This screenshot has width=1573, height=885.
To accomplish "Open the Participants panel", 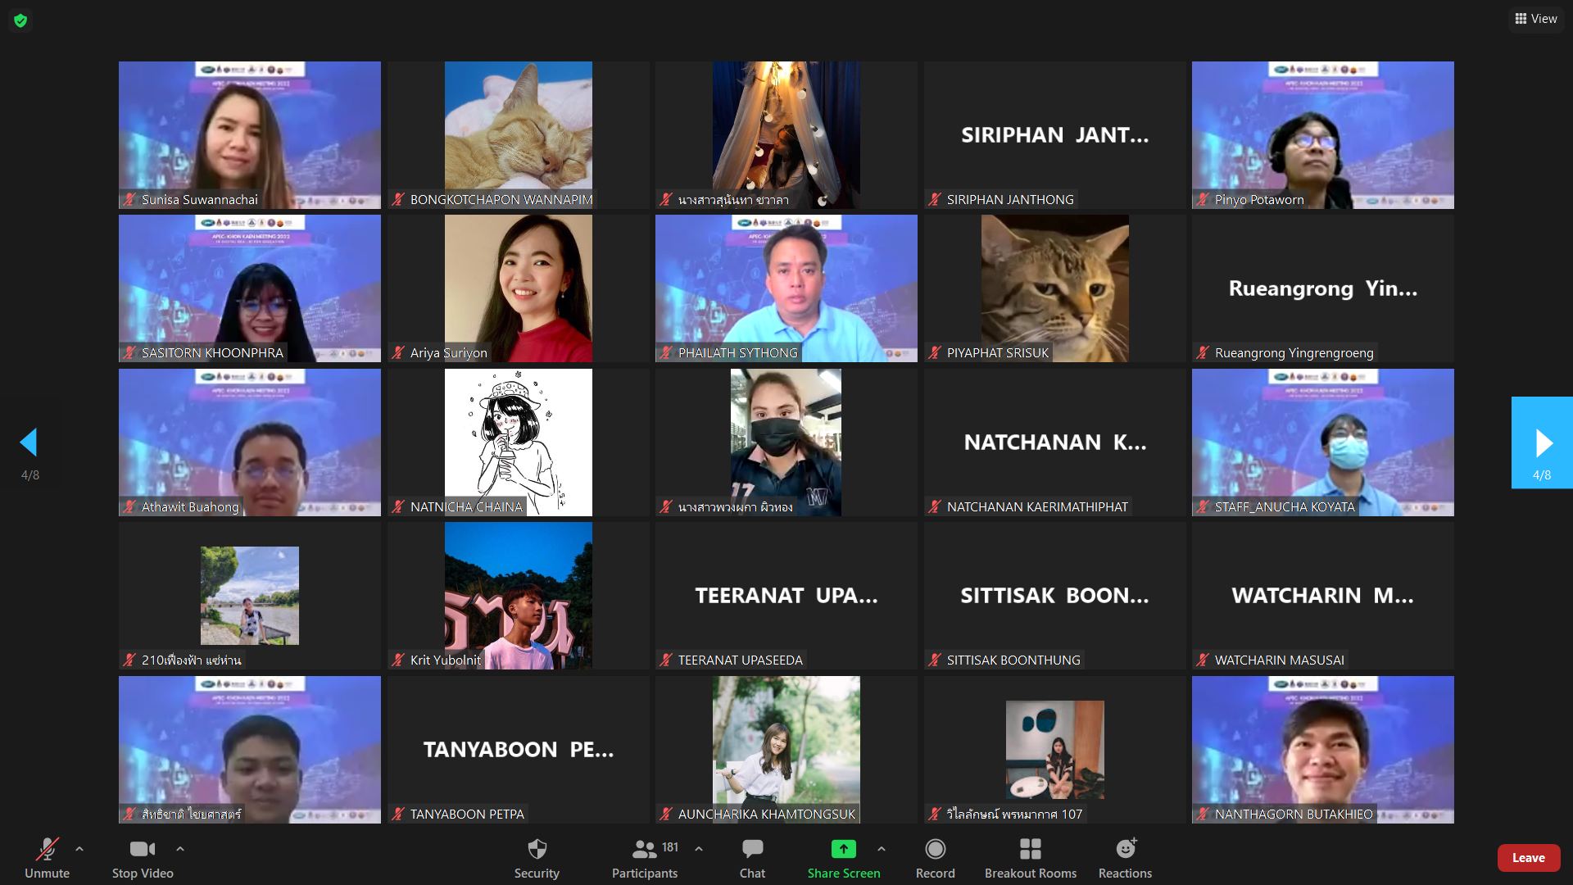I will 645,857.
